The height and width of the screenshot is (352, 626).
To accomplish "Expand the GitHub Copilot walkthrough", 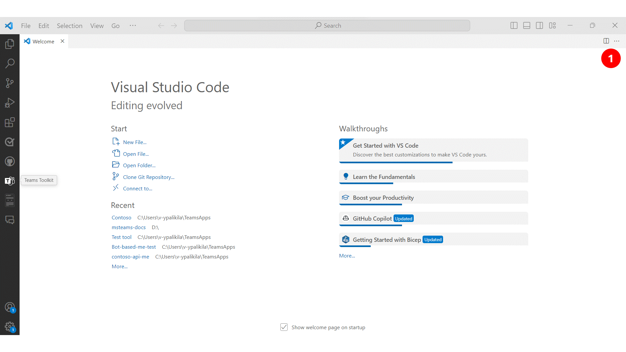I will 433,218.
